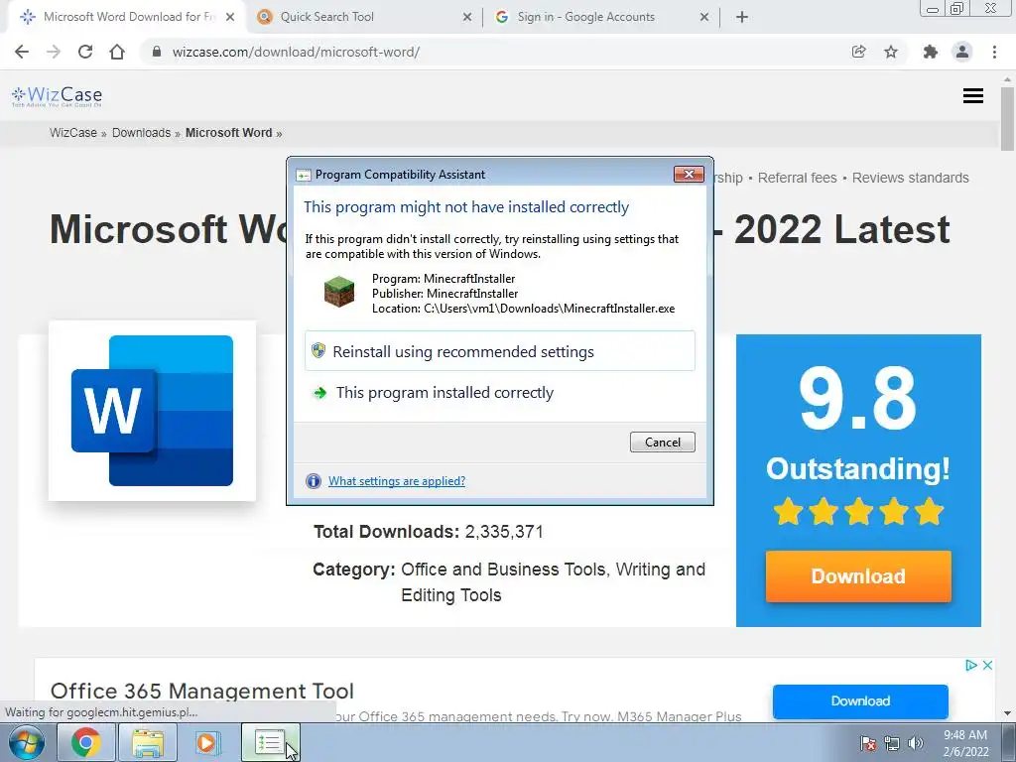
Task: Click the Microsoft Word logo image
Action: coord(152,410)
